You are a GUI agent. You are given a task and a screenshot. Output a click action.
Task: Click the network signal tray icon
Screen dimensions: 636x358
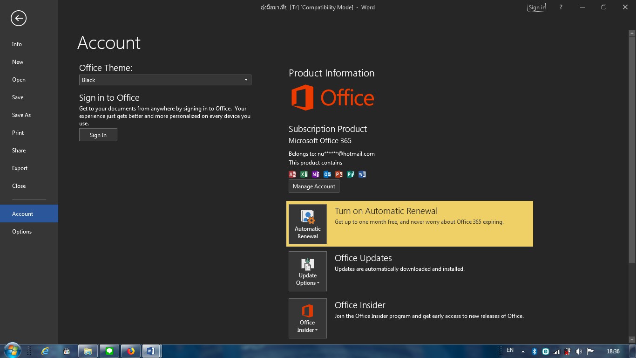pos(556,351)
